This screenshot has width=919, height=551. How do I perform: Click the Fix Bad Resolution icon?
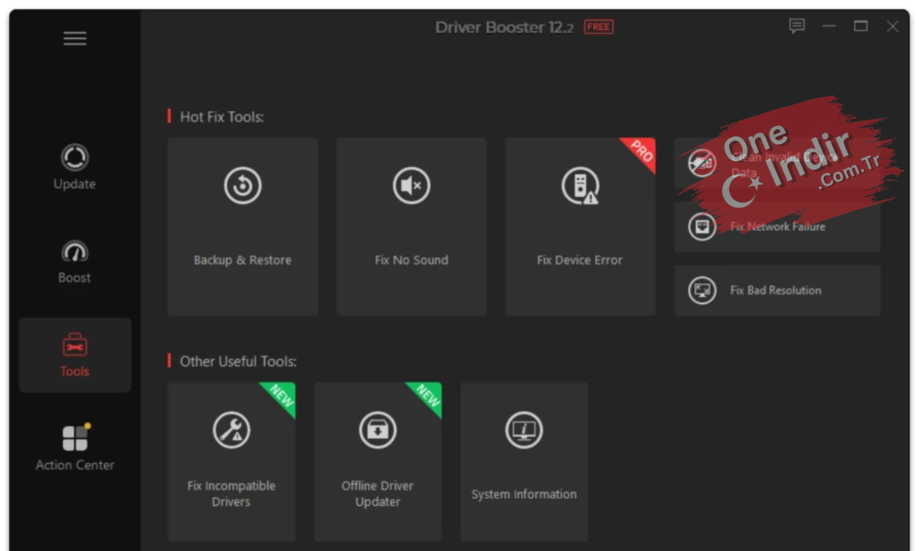pos(702,290)
